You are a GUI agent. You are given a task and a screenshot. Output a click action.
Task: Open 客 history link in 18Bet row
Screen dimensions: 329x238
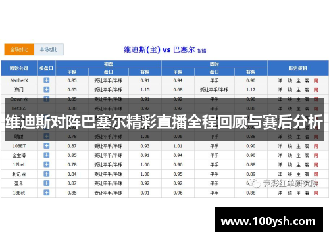pos(307,193)
